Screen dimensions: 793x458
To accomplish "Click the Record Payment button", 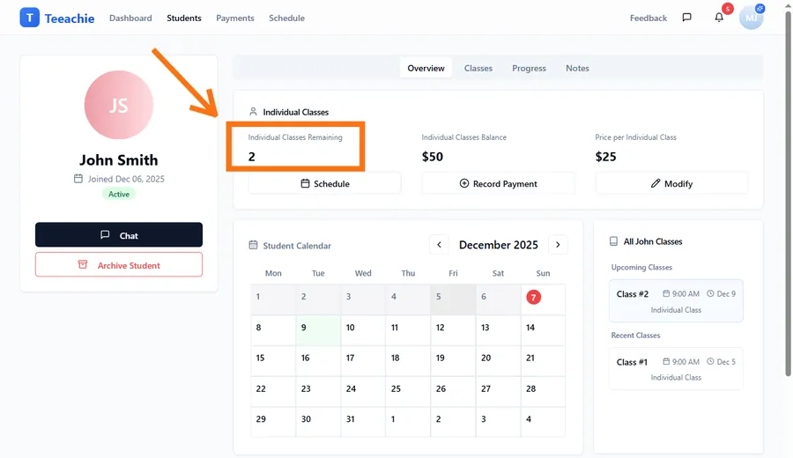I will (498, 183).
